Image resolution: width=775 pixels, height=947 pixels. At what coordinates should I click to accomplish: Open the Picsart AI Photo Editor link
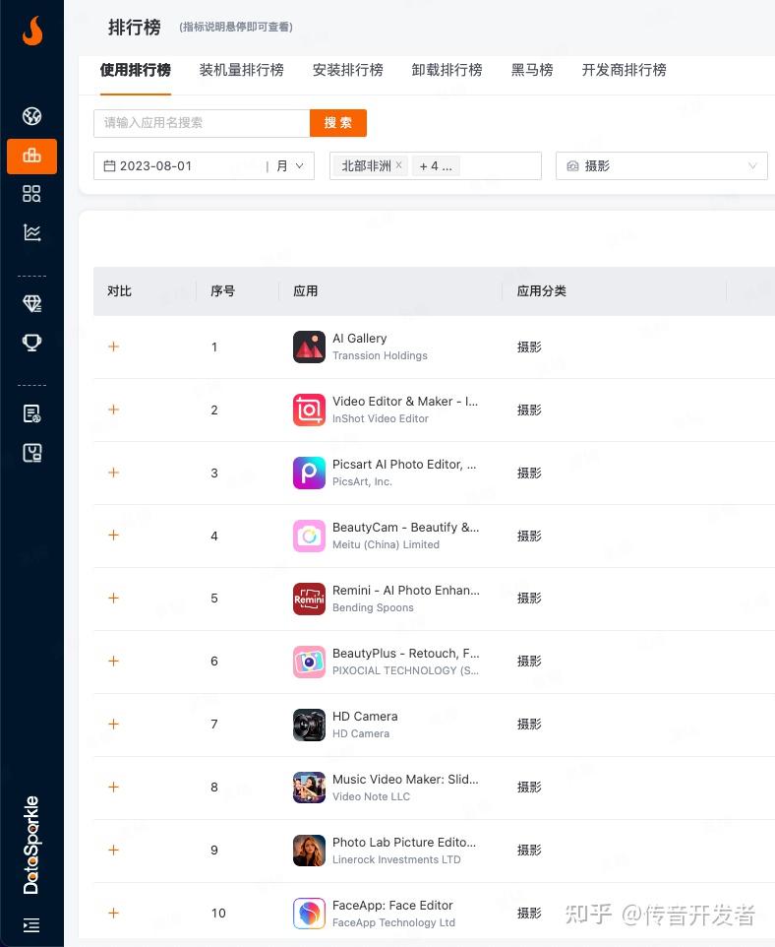click(404, 465)
